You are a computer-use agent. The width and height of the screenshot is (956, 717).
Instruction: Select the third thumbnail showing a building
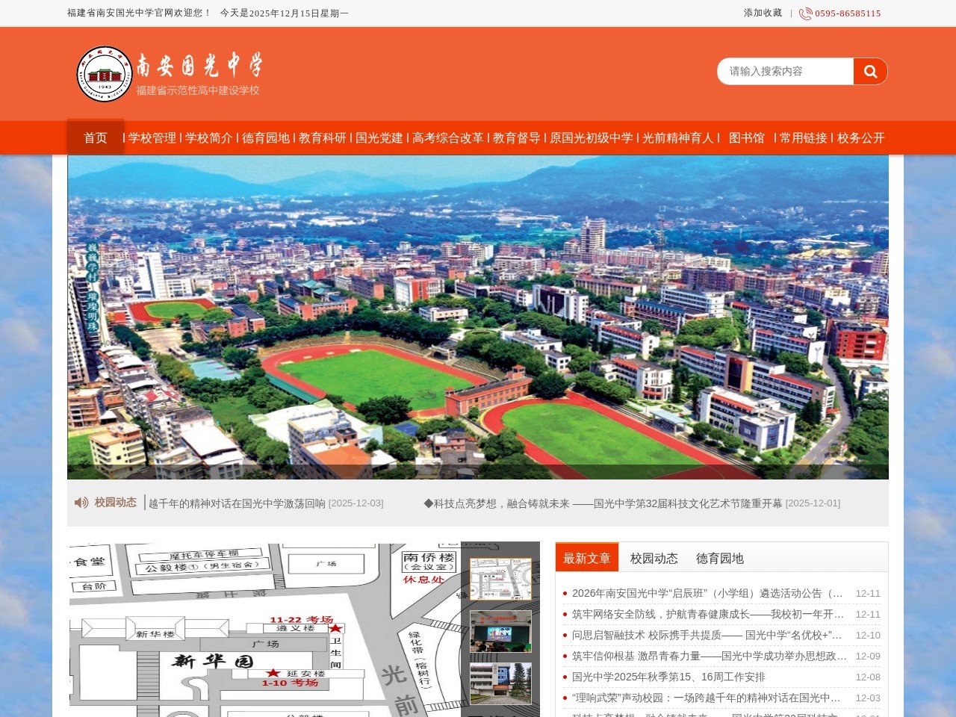500,683
